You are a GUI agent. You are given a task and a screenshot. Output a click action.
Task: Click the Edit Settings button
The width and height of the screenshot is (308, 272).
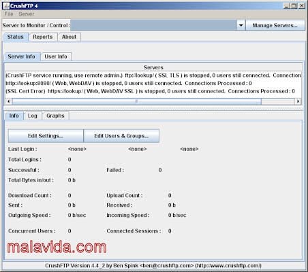pyautogui.click(x=46, y=136)
